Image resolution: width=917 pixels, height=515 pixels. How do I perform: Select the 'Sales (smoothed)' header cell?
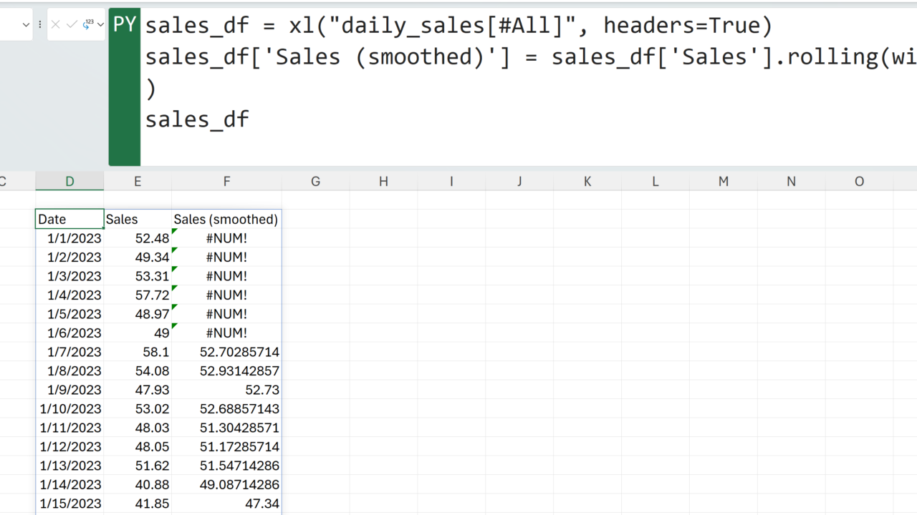(x=226, y=220)
